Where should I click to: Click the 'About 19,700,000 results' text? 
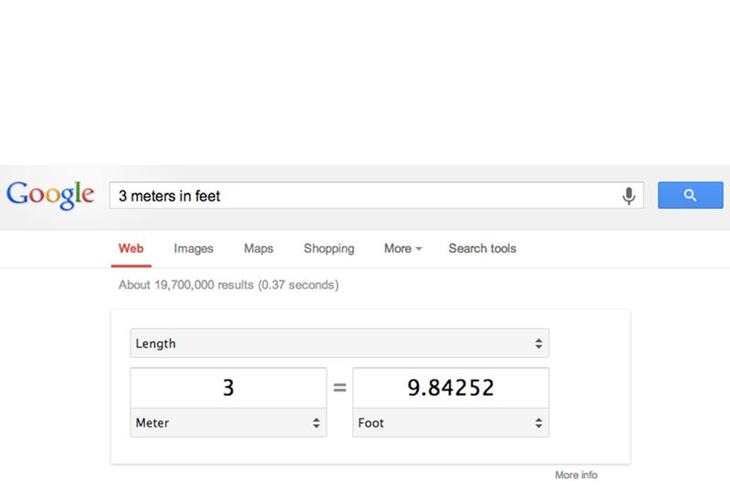pos(228,284)
